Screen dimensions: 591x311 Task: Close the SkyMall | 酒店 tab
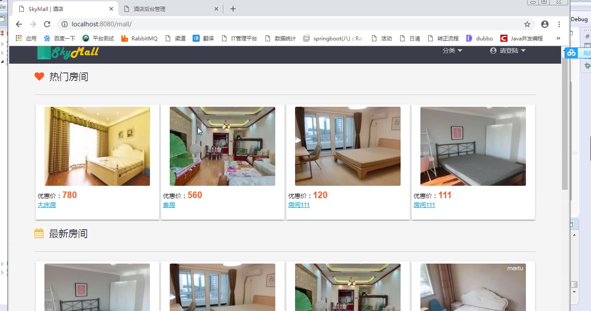[x=111, y=9]
